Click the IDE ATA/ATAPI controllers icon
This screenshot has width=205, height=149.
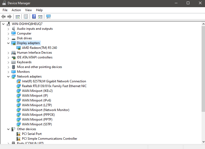(14, 57)
